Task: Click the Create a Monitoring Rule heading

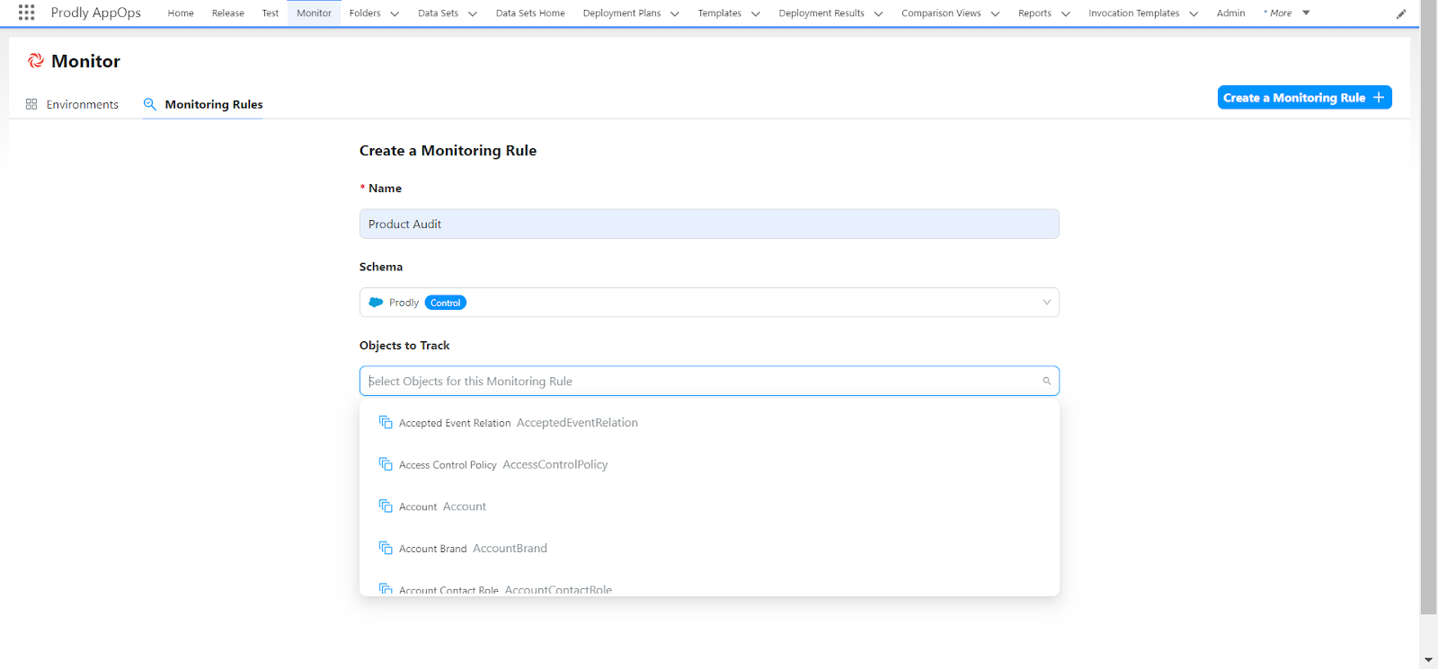Action: (448, 151)
